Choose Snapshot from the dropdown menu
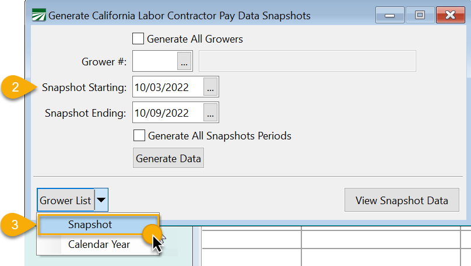 [90, 225]
